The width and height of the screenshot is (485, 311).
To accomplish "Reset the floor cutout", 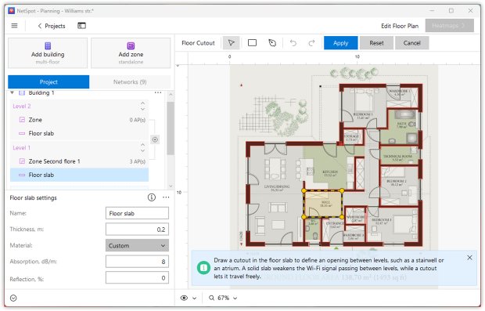I will tap(376, 43).
